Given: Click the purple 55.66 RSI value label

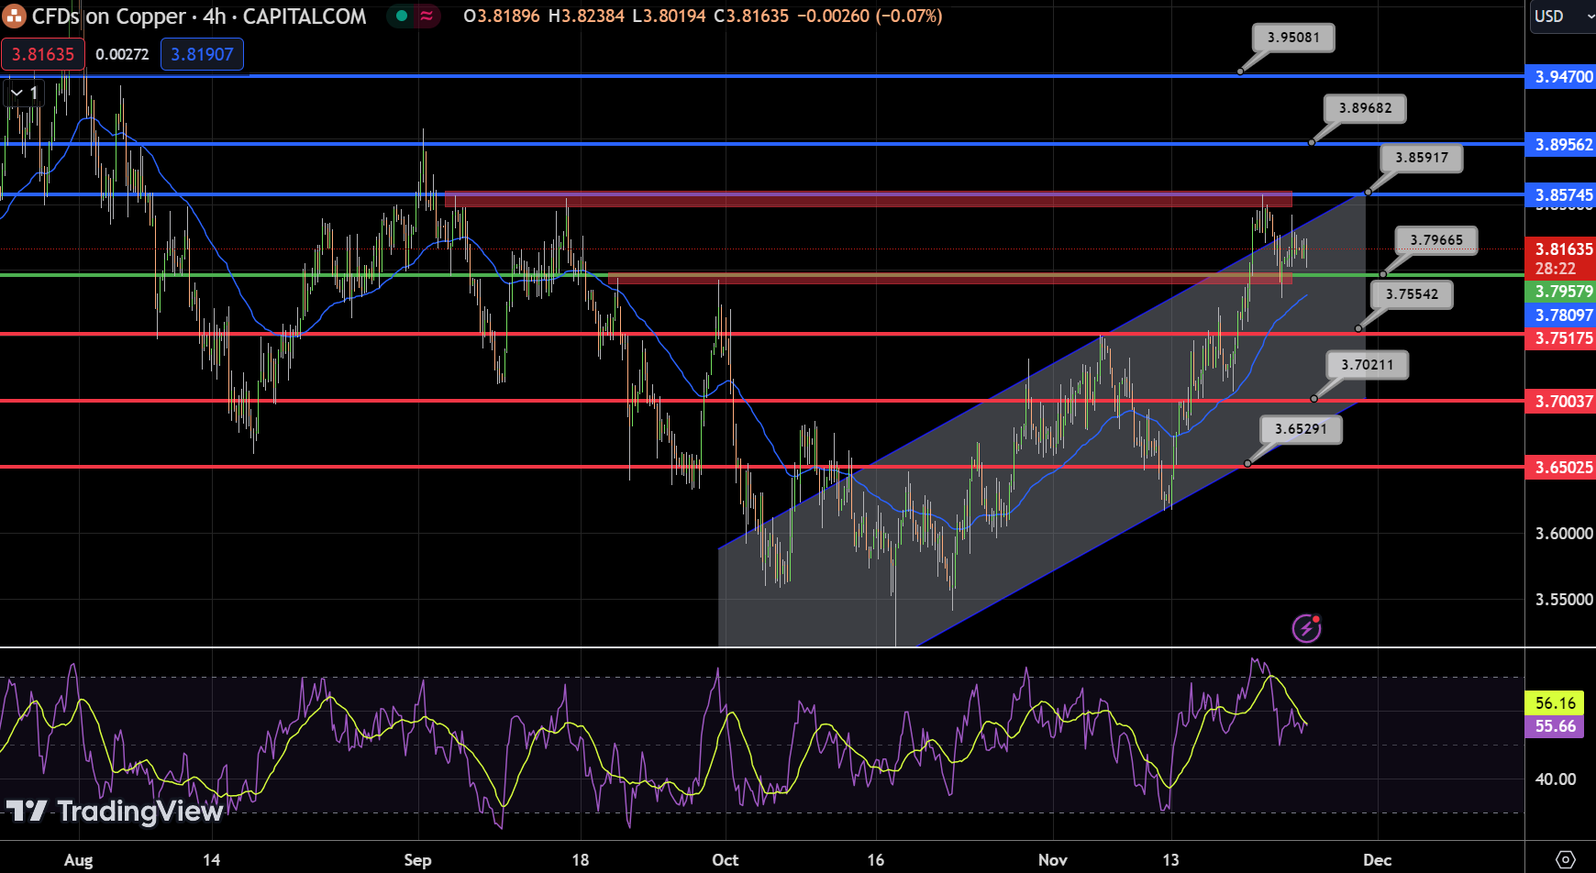Looking at the screenshot, I should (x=1555, y=726).
